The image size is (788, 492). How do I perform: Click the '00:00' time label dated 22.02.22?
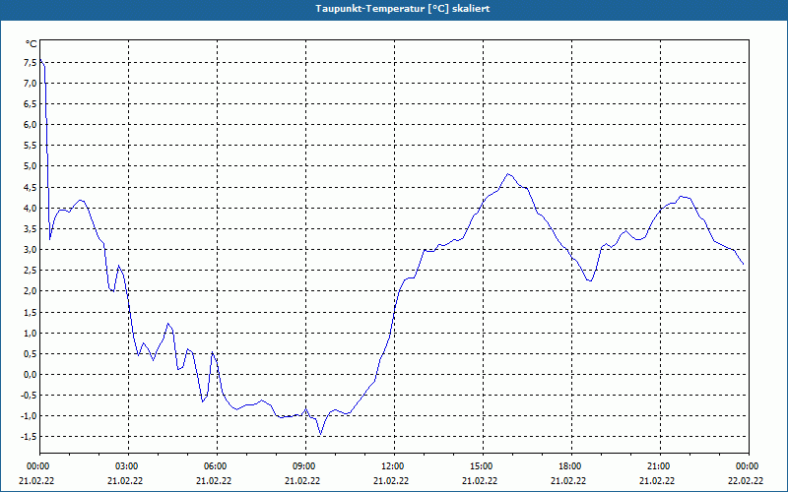tap(749, 466)
